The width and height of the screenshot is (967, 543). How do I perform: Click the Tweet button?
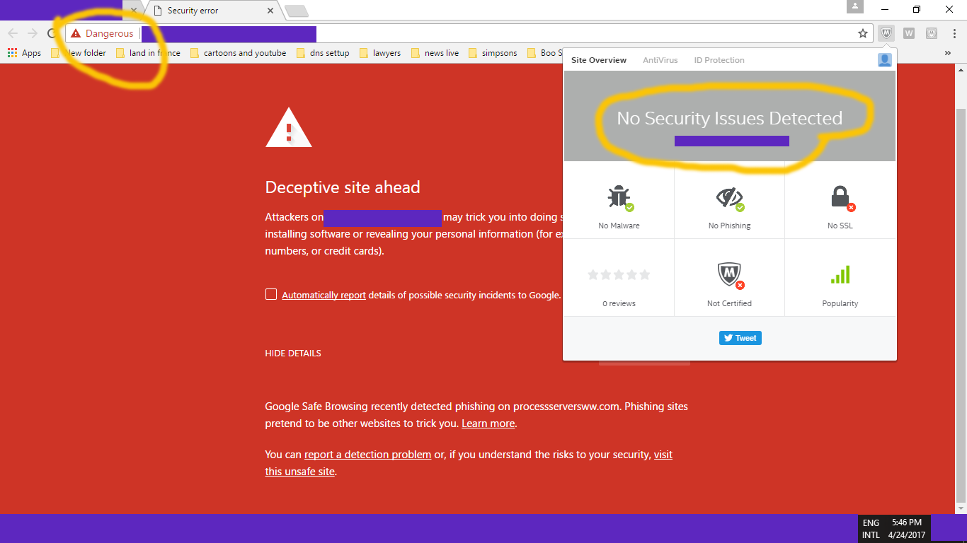(740, 338)
